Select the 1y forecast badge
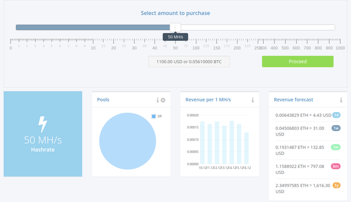The width and height of the screenshot is (351, 202). 336,185
